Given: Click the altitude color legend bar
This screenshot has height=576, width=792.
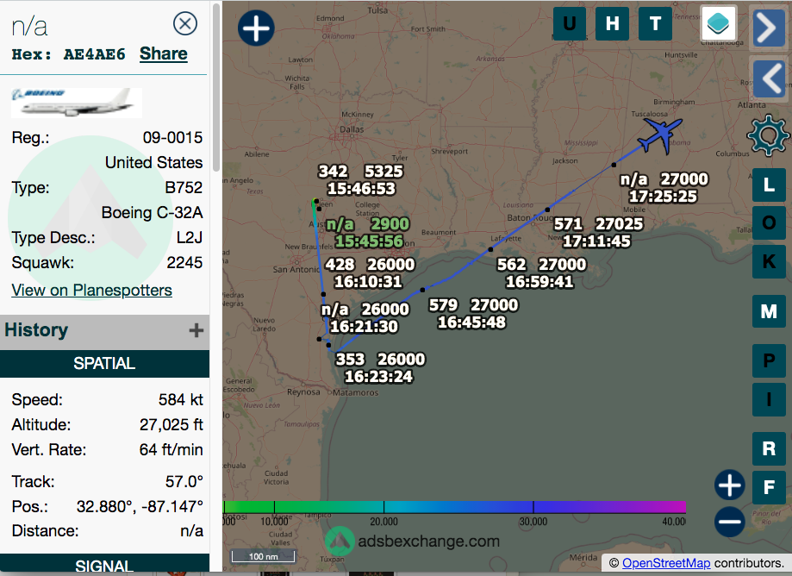Looking at the screenshot, I should pos(454,507).
